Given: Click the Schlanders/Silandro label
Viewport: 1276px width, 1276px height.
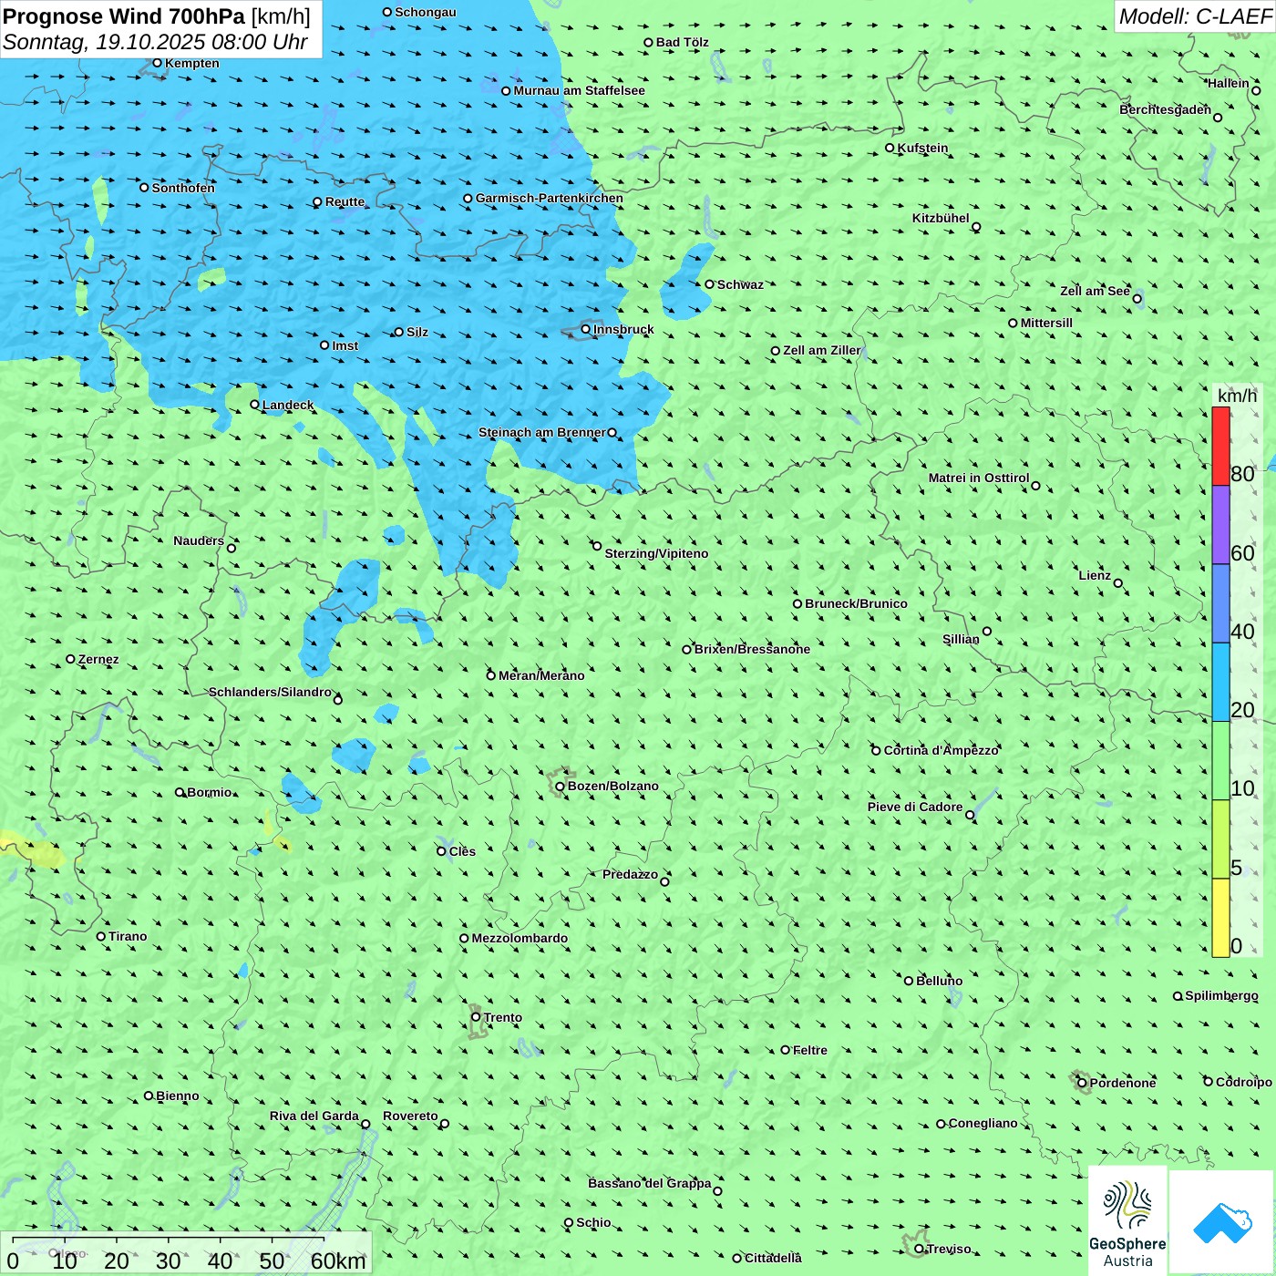Looking at the screenshot, I should click(270, 692).
